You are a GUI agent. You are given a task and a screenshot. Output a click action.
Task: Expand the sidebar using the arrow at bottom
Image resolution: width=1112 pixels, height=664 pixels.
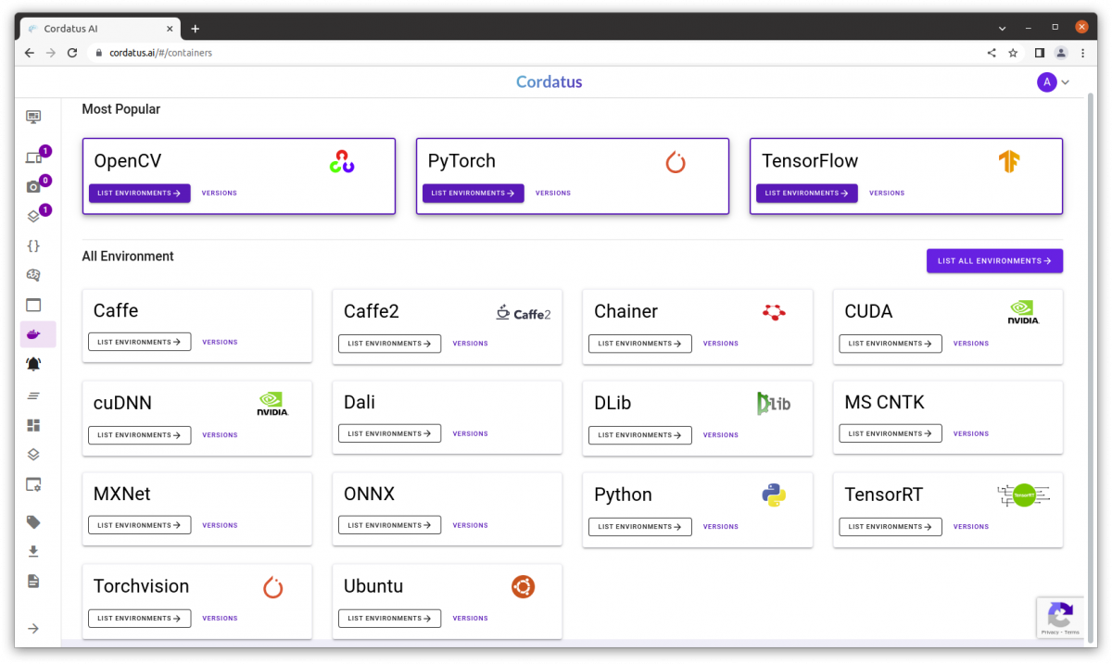[33, 628]
